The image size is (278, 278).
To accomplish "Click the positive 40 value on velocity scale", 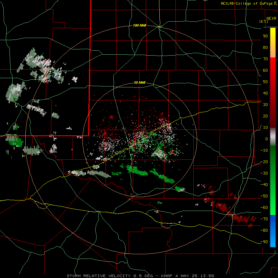I will [265, 93].
